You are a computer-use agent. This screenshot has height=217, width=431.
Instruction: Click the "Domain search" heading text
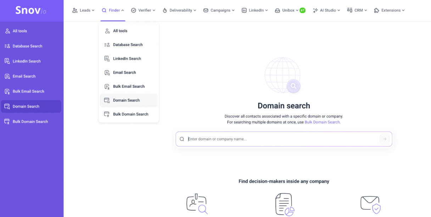pyautogui.click(x=284, y=106)
